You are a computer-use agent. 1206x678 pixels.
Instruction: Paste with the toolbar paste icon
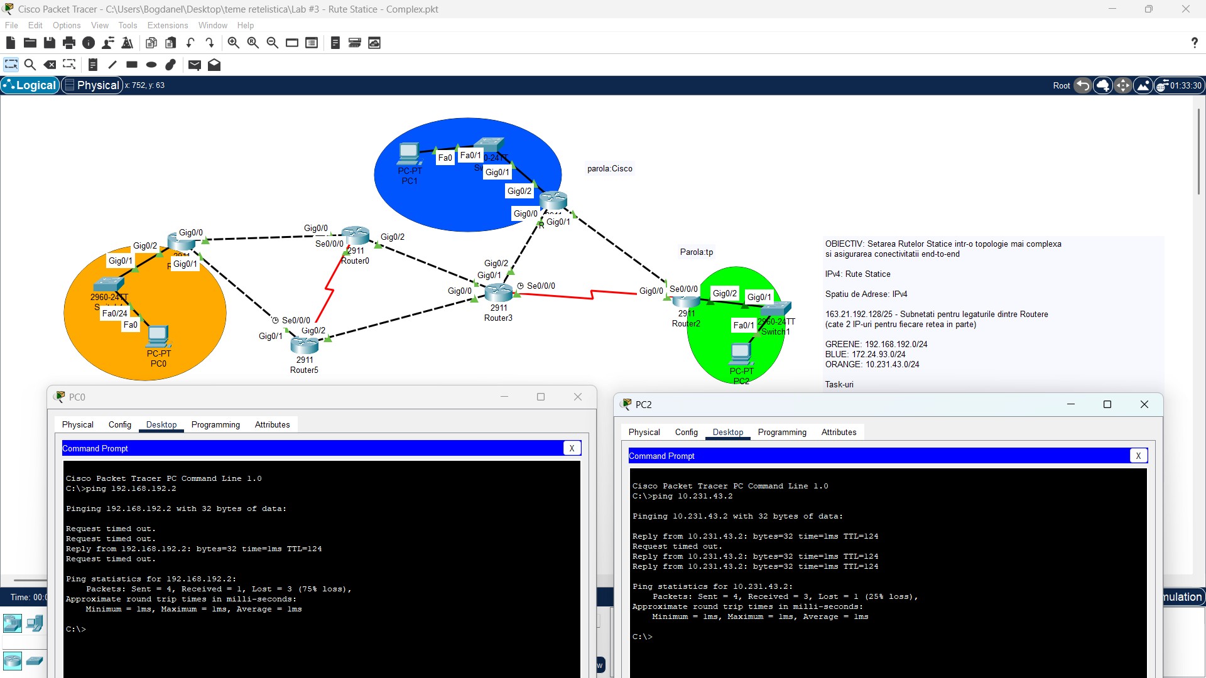point(170,43)
